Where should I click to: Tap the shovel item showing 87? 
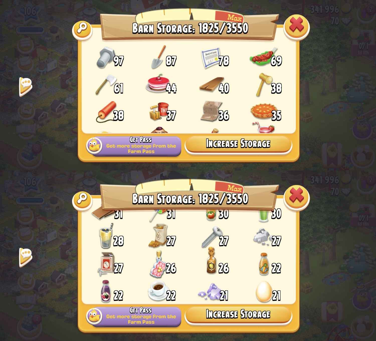[x=163, y=58]
